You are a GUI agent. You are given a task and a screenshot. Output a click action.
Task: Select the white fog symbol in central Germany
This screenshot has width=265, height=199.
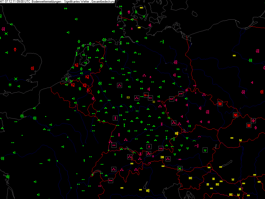point(128,97)
